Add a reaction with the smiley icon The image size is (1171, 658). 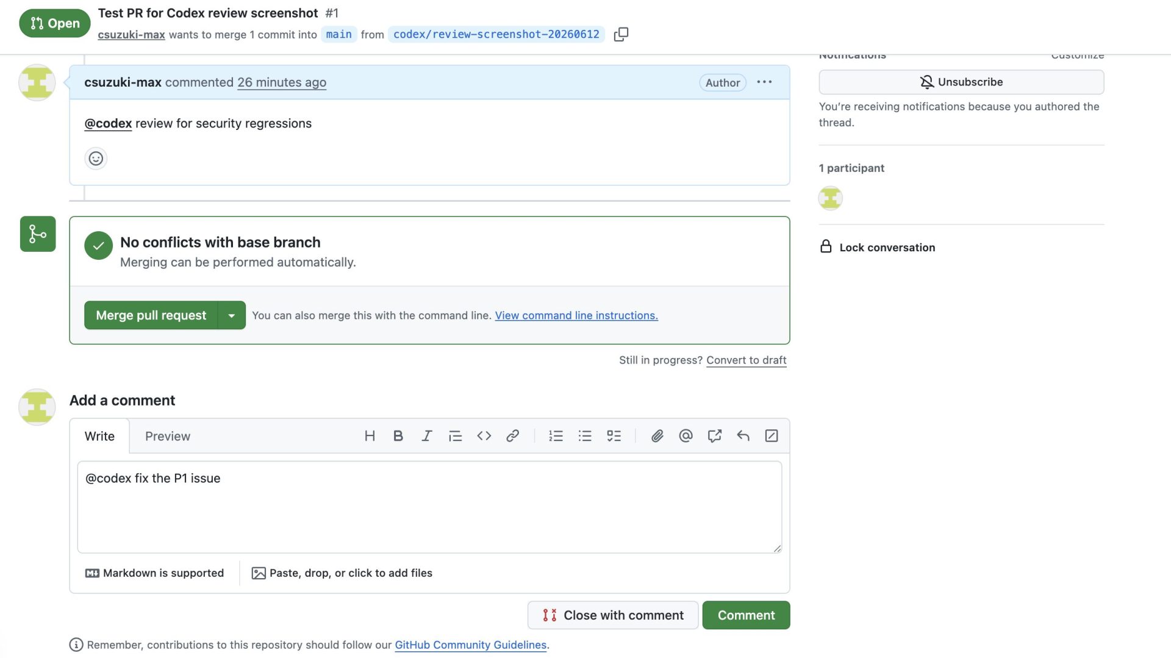(96, 159)
